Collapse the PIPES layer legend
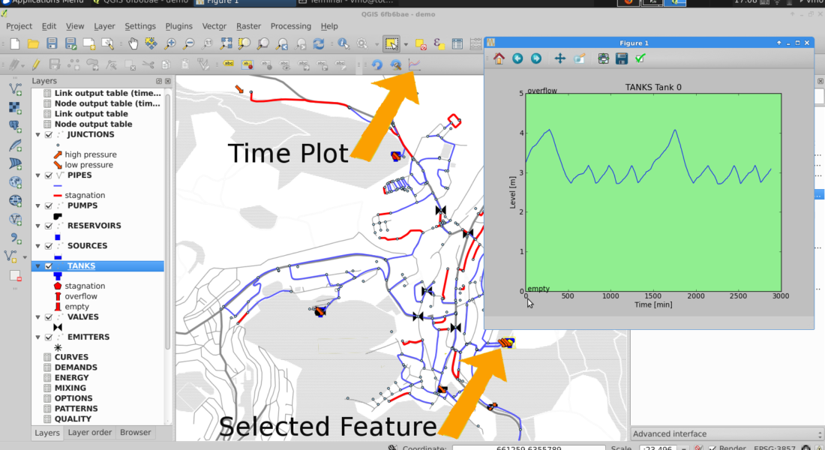The image size is (825, 450). pyautogui.click(x=38, y=175)
